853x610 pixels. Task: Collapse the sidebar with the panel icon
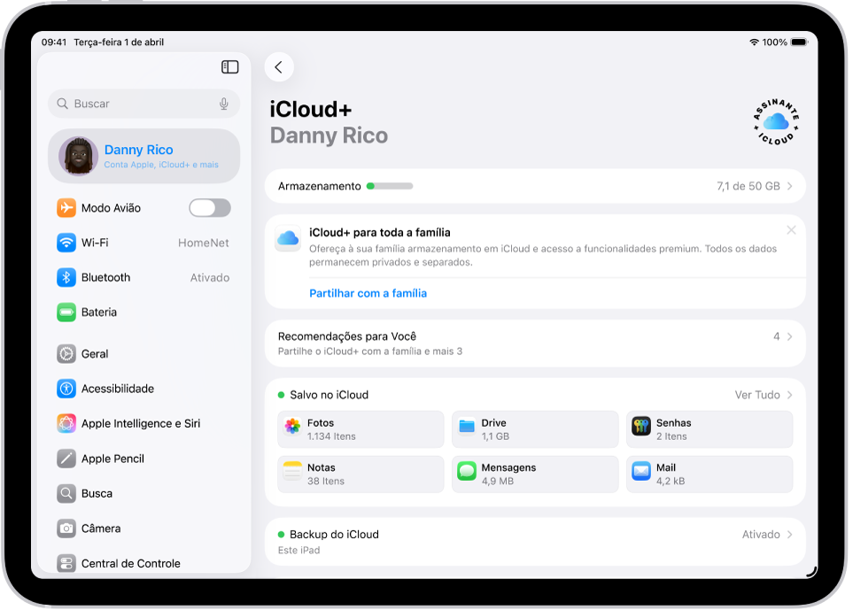[x=229, y=67]
